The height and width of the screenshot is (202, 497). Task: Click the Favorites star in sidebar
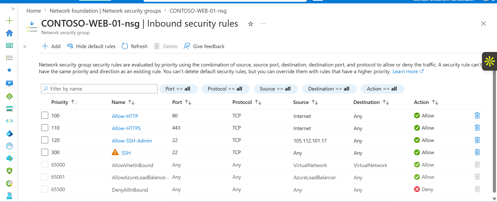coord(9,70)
